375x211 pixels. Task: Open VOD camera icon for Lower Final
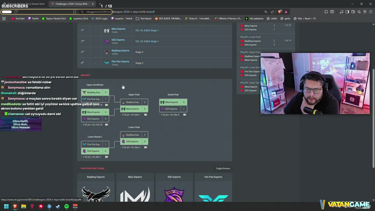click(146, 147)
